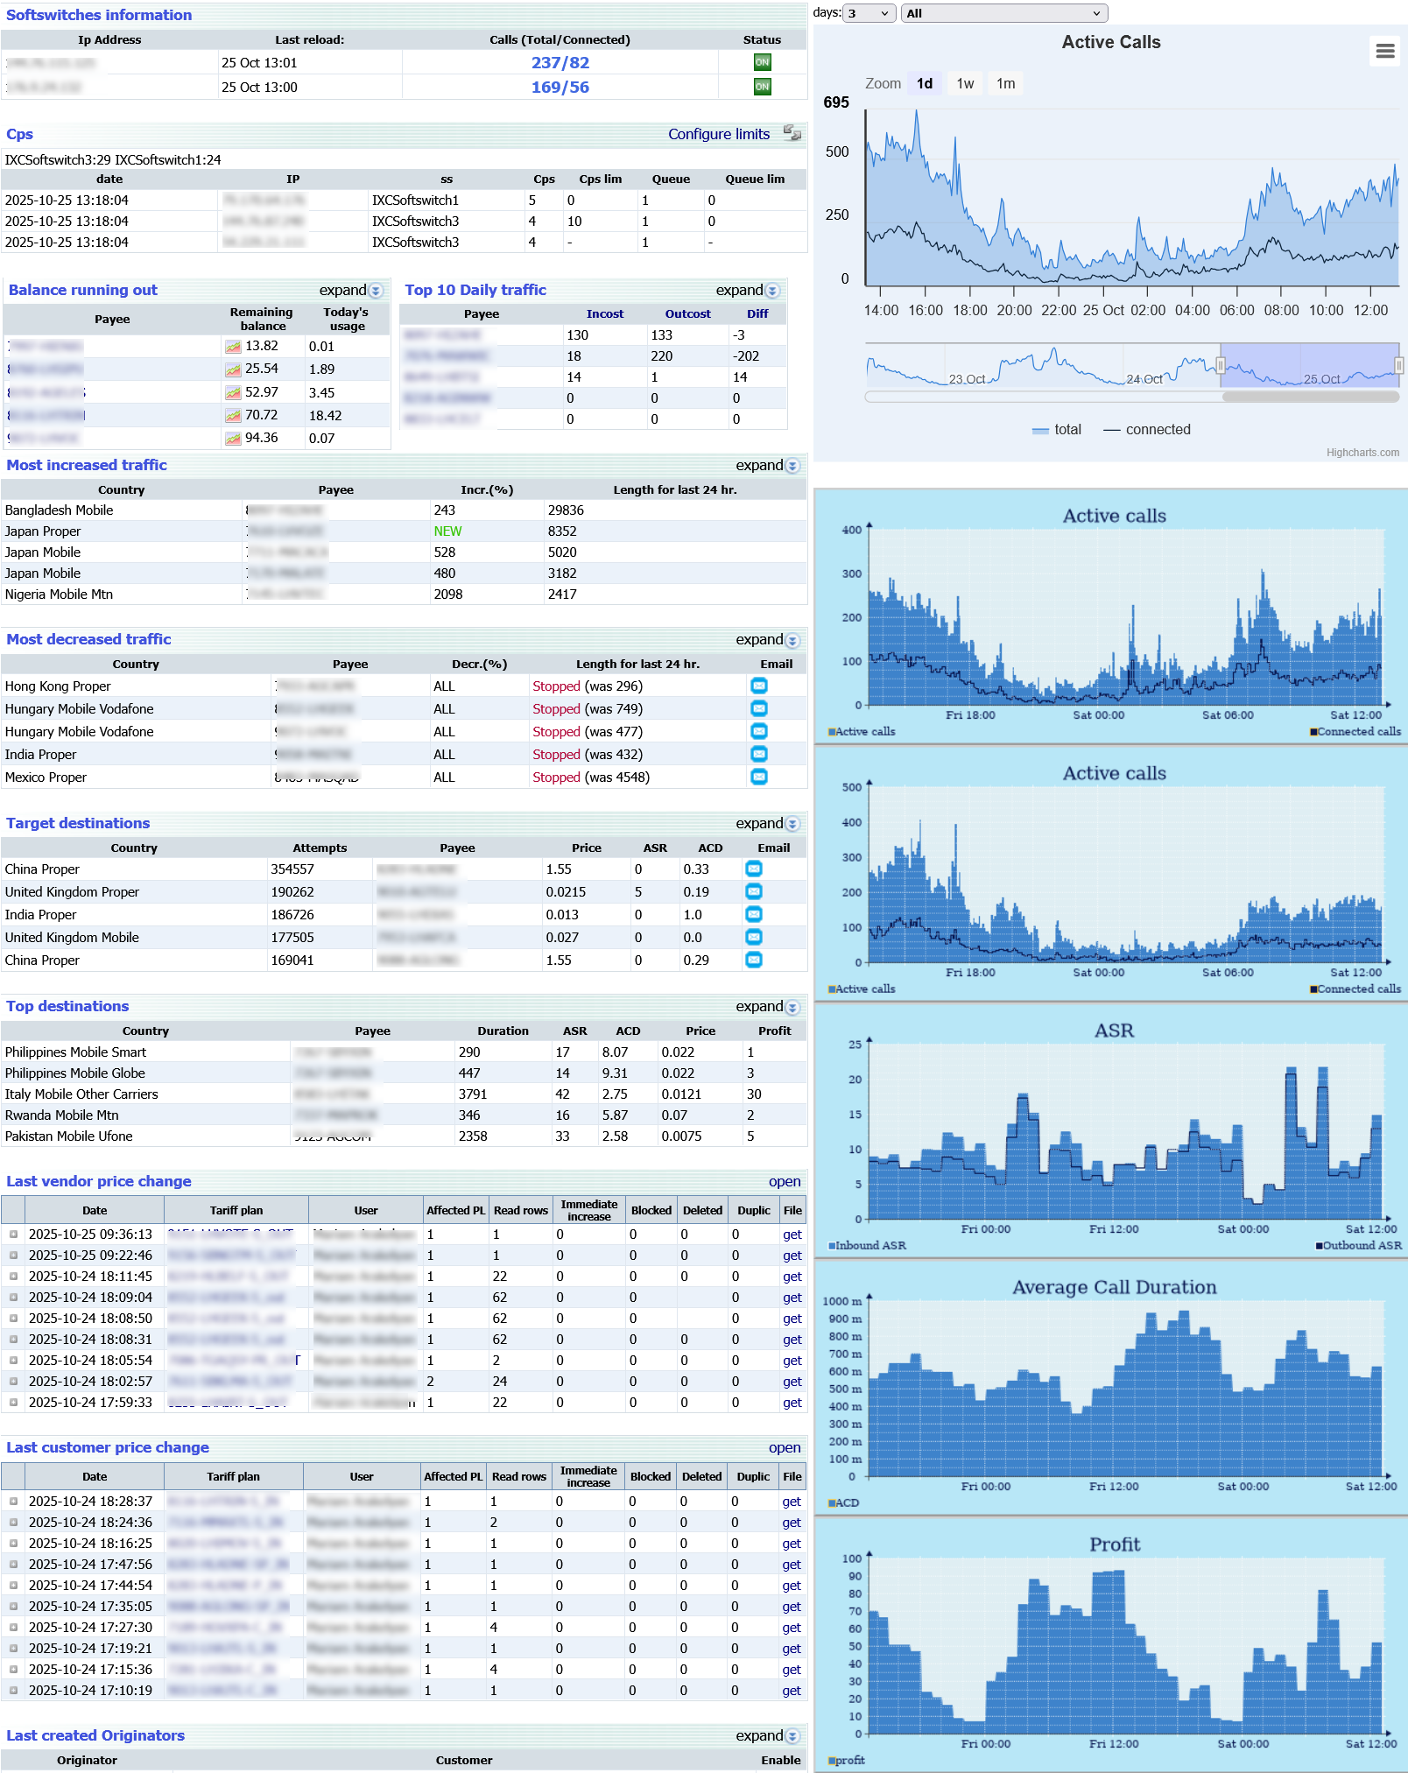Screen dimensions: 1408x1773
Task: Select the 1w zoom tab
Action: pos(964,83)
